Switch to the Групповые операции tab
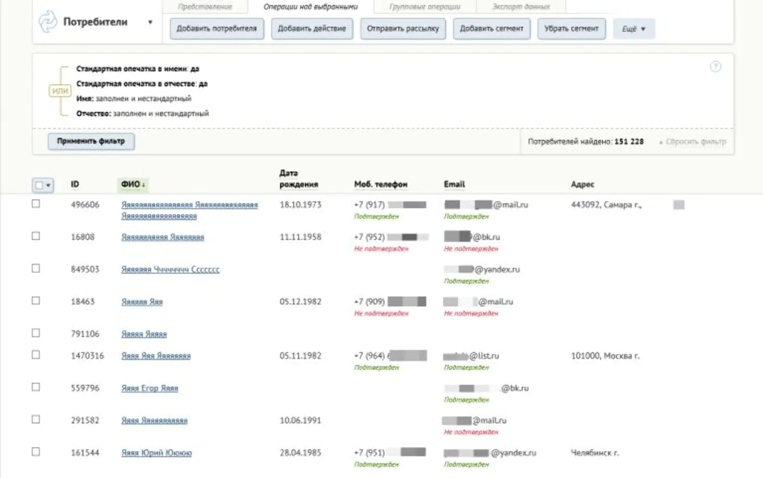The width and height of the screenshot is (763, 478). tap(425, 7)
